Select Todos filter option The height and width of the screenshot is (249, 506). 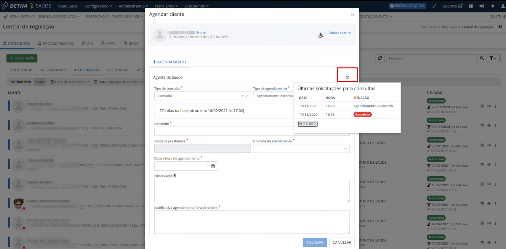coord(40,82)
